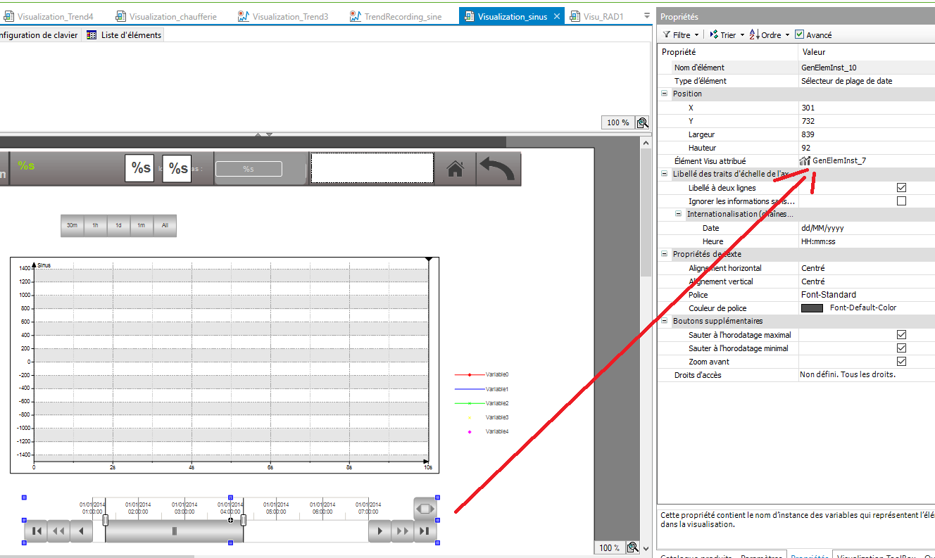Click the back arrow icon
Viewport: 935px width, 558px height.
click(498, 169)
